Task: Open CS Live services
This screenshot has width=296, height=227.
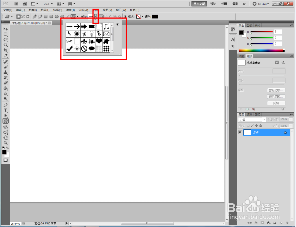Action: pyautogui.click(x=261, y=4)
